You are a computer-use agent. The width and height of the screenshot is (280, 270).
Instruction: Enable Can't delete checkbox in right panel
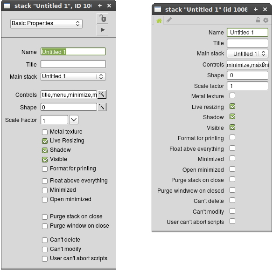point(232,201)
